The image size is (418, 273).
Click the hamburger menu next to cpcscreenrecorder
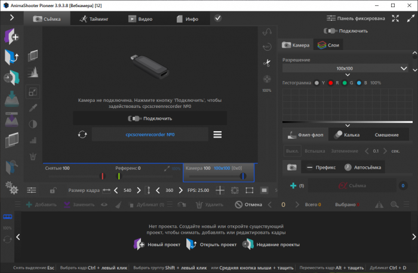pyautogui.click(x=217, y=135)
